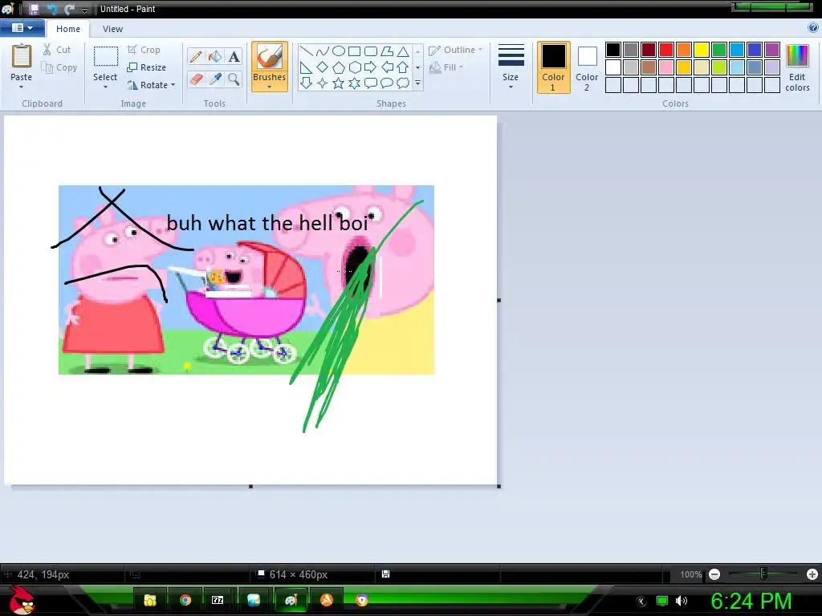Switch to the Home tab

click(x=68, y=29)
